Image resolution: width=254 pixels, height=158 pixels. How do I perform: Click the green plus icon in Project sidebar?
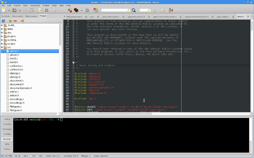click(10, 21)
